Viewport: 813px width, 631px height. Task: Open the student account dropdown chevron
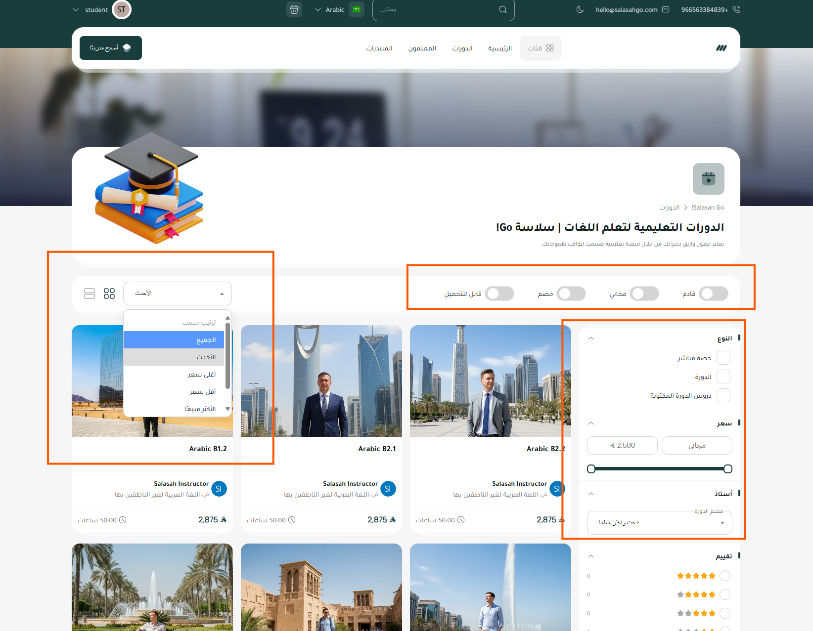tap(76, 9)
